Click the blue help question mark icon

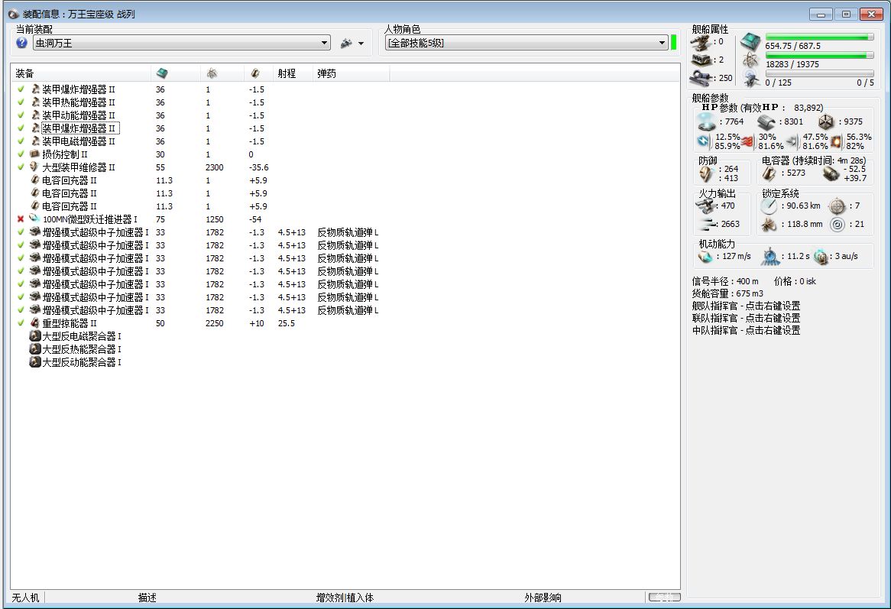pos(21,43)
